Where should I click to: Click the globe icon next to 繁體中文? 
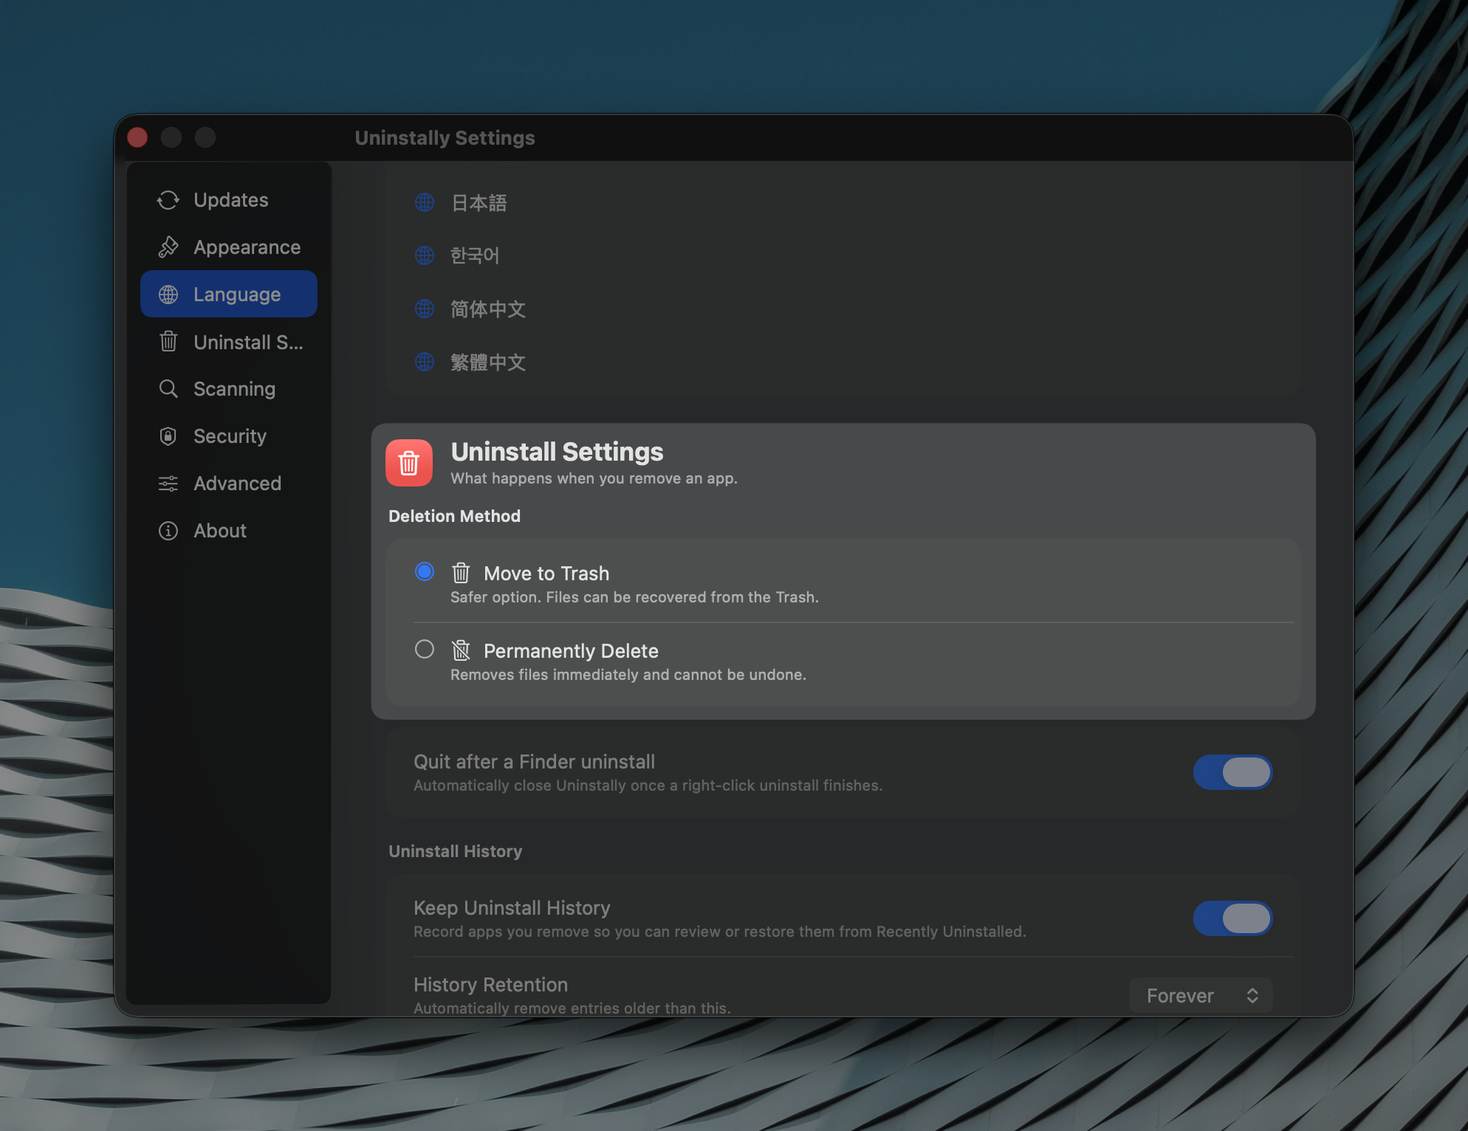click(x=425, y=362)
